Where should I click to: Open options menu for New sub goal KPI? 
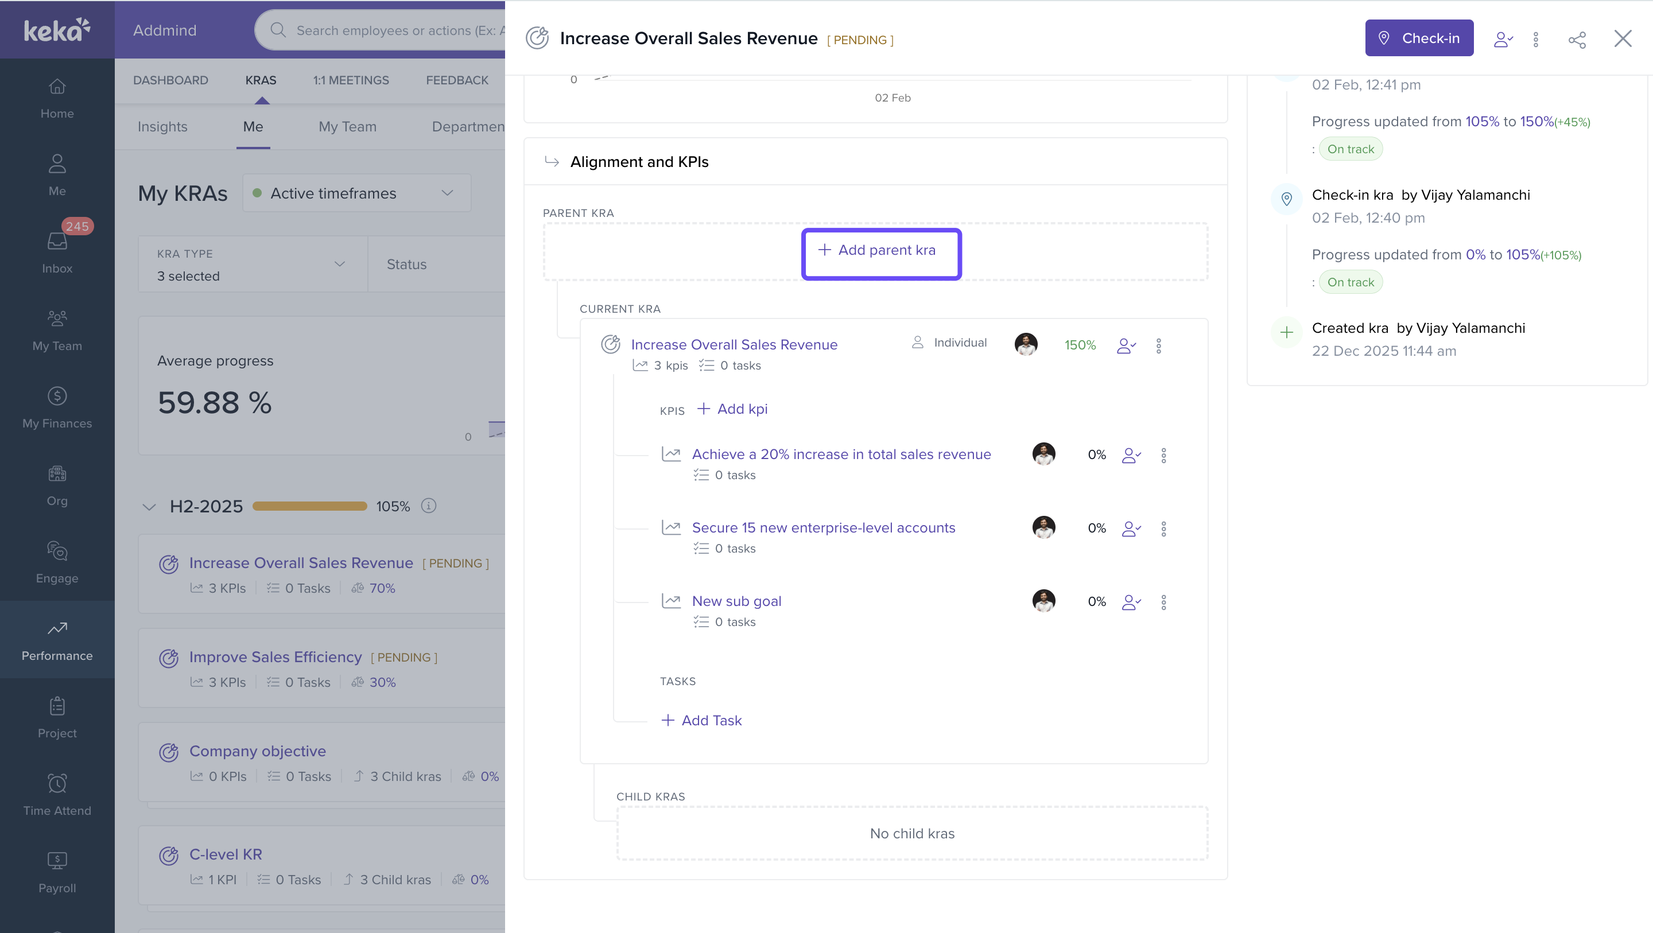pyautogui.click(x=1163, y=602)
